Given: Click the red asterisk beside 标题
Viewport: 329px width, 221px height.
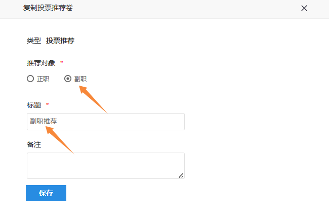Looking at the screenshot, I should tap(48, 105).
